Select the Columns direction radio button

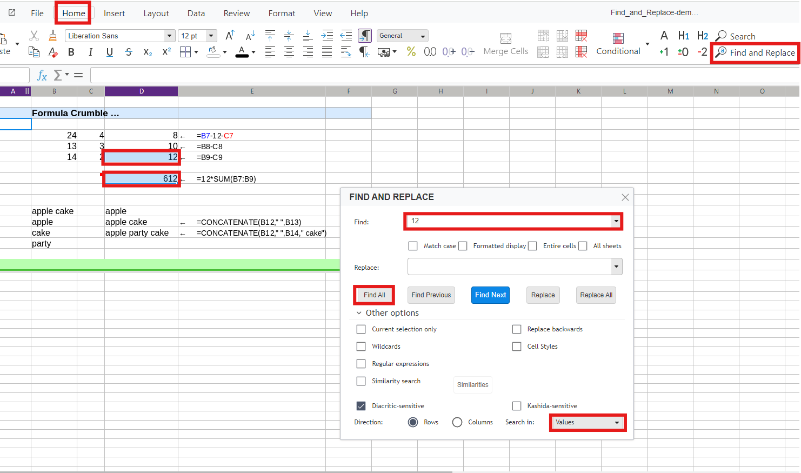pos(457,422)
